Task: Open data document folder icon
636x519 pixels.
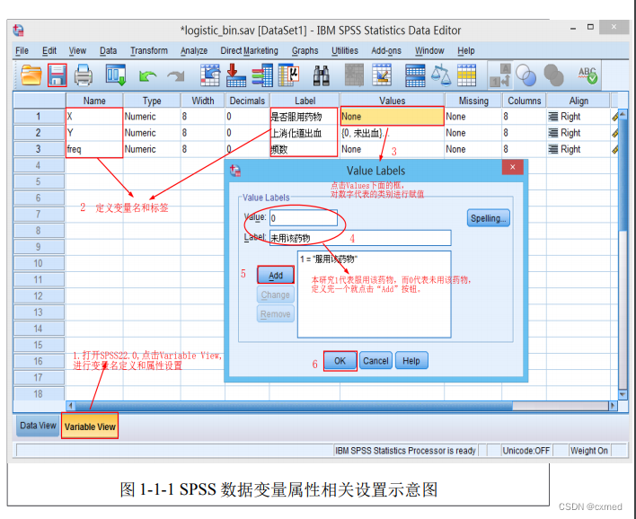Action: (x=31, y=75)
